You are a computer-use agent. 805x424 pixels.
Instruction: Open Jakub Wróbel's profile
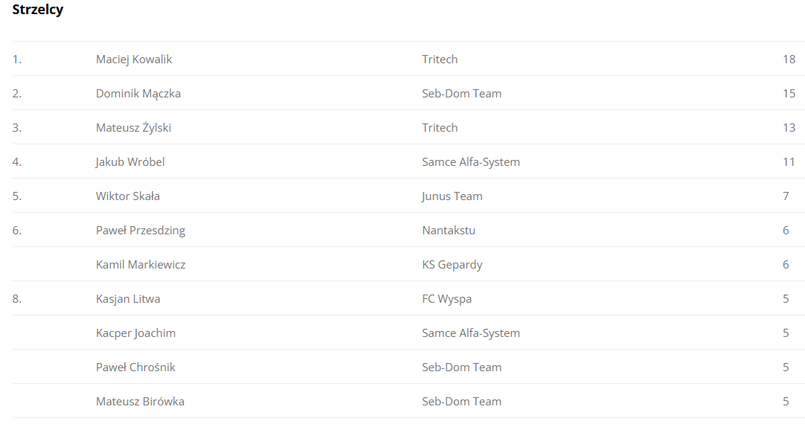130,161
